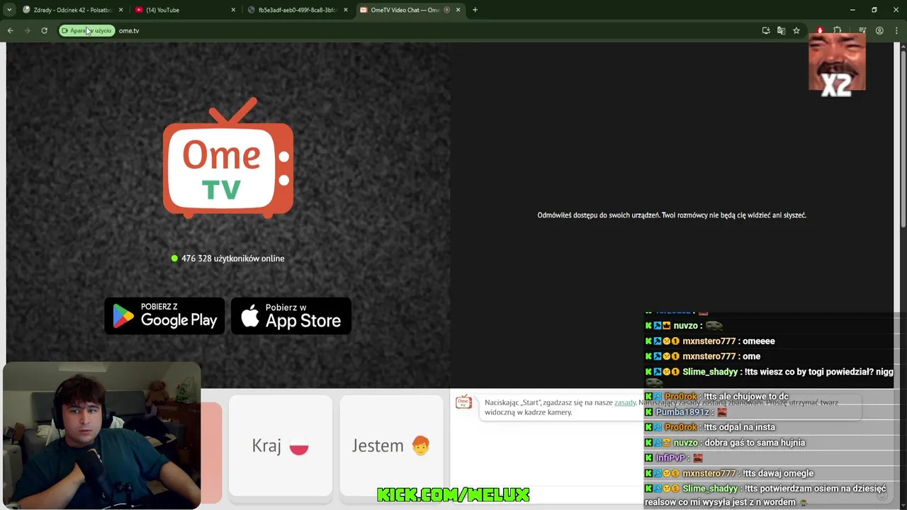Click the OmeTV television logo
Viewport: 907px width, 510px height.
228,157
